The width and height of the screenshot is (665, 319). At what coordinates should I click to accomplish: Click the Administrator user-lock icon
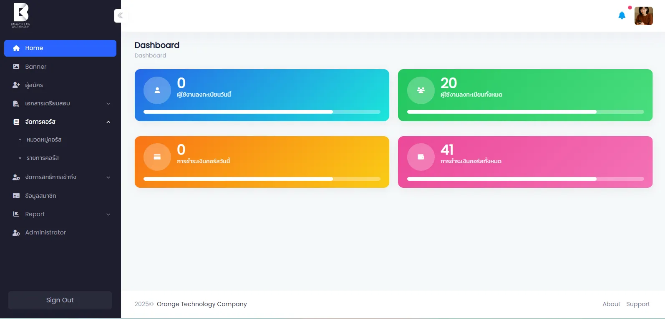point(16,233)
